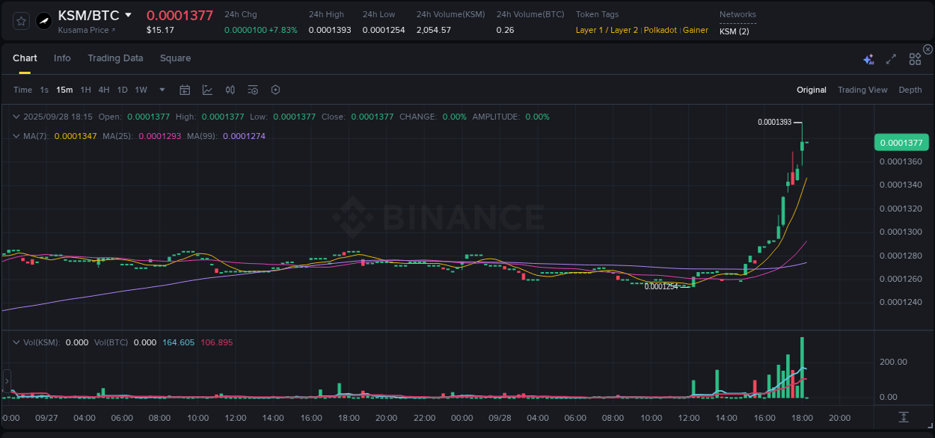Open the Binance AI assistant
The height and width of the screenshot is (438, 935).
pyautogui.click(x=868, y=58)
